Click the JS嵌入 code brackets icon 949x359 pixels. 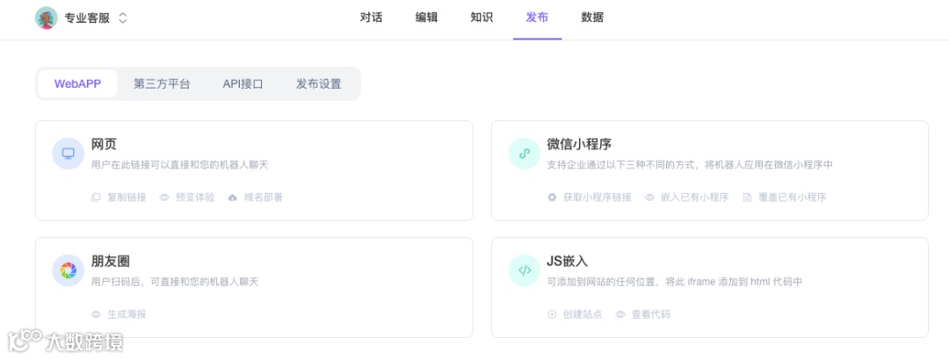pos(524,270)
